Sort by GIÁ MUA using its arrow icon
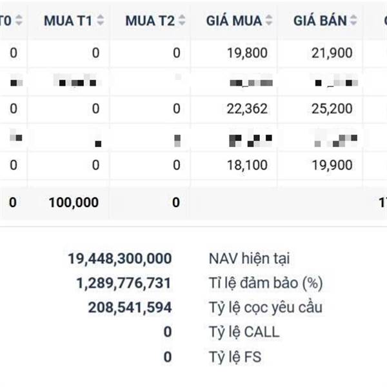 pyautogui.click(x=269, y=20)
